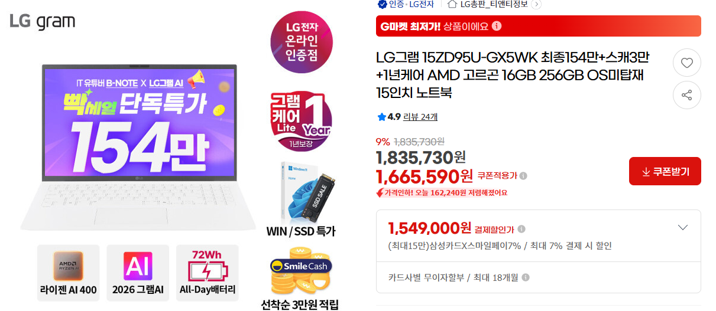Click the share icon button
The image size is (716, 311).
click(x=686, y=95)
